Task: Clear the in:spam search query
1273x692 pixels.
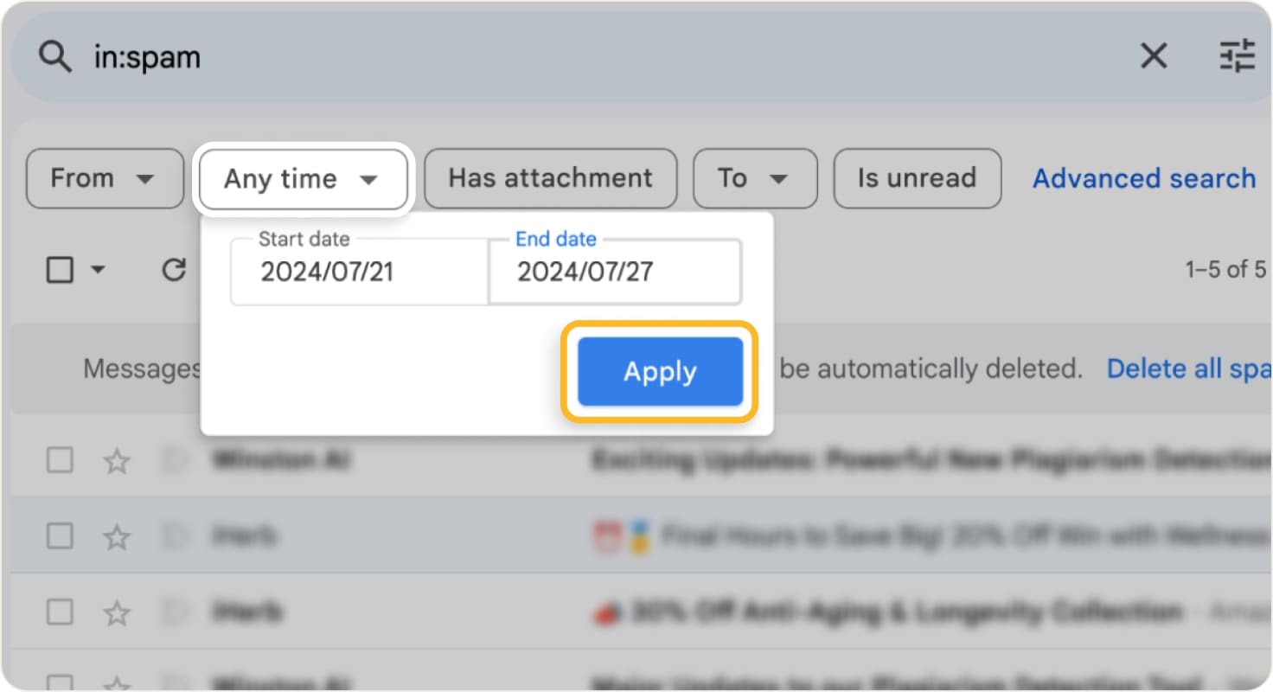Action: [x=1154, y=55]
